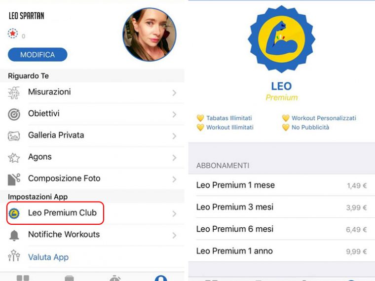
Task: Tap the MODIFICA button
Action: coord(37,55)
